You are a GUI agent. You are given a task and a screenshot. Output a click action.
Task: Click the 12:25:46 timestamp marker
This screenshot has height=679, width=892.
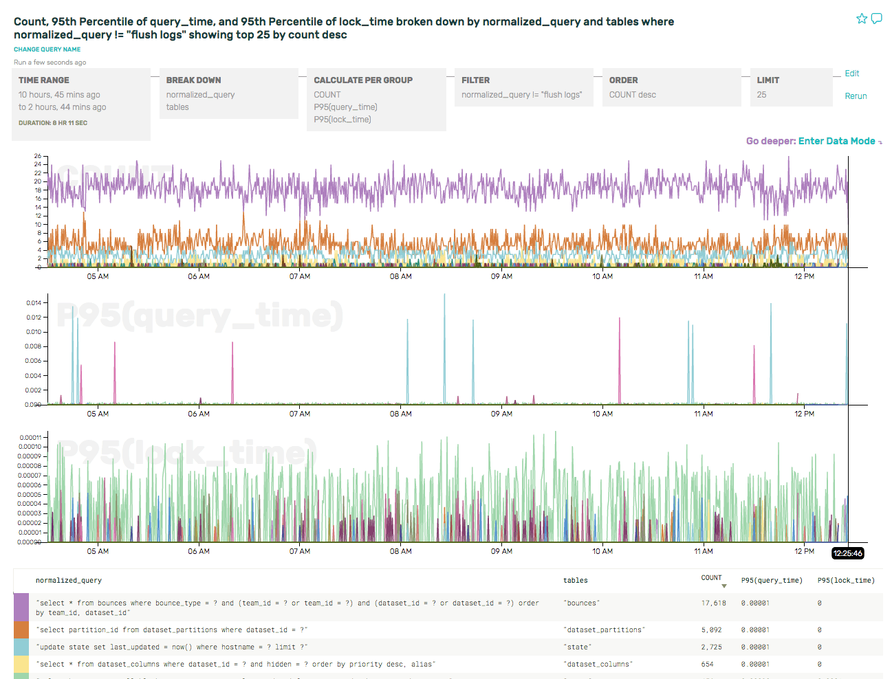[846, 553]
